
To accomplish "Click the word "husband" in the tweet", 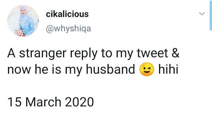I will click(x=110, y=69).
